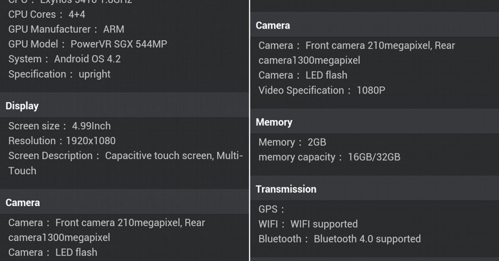The image size is (499, 261).
Task: Click the memory capacity 16GB/32GB row
Action: (x=329, y=158)
